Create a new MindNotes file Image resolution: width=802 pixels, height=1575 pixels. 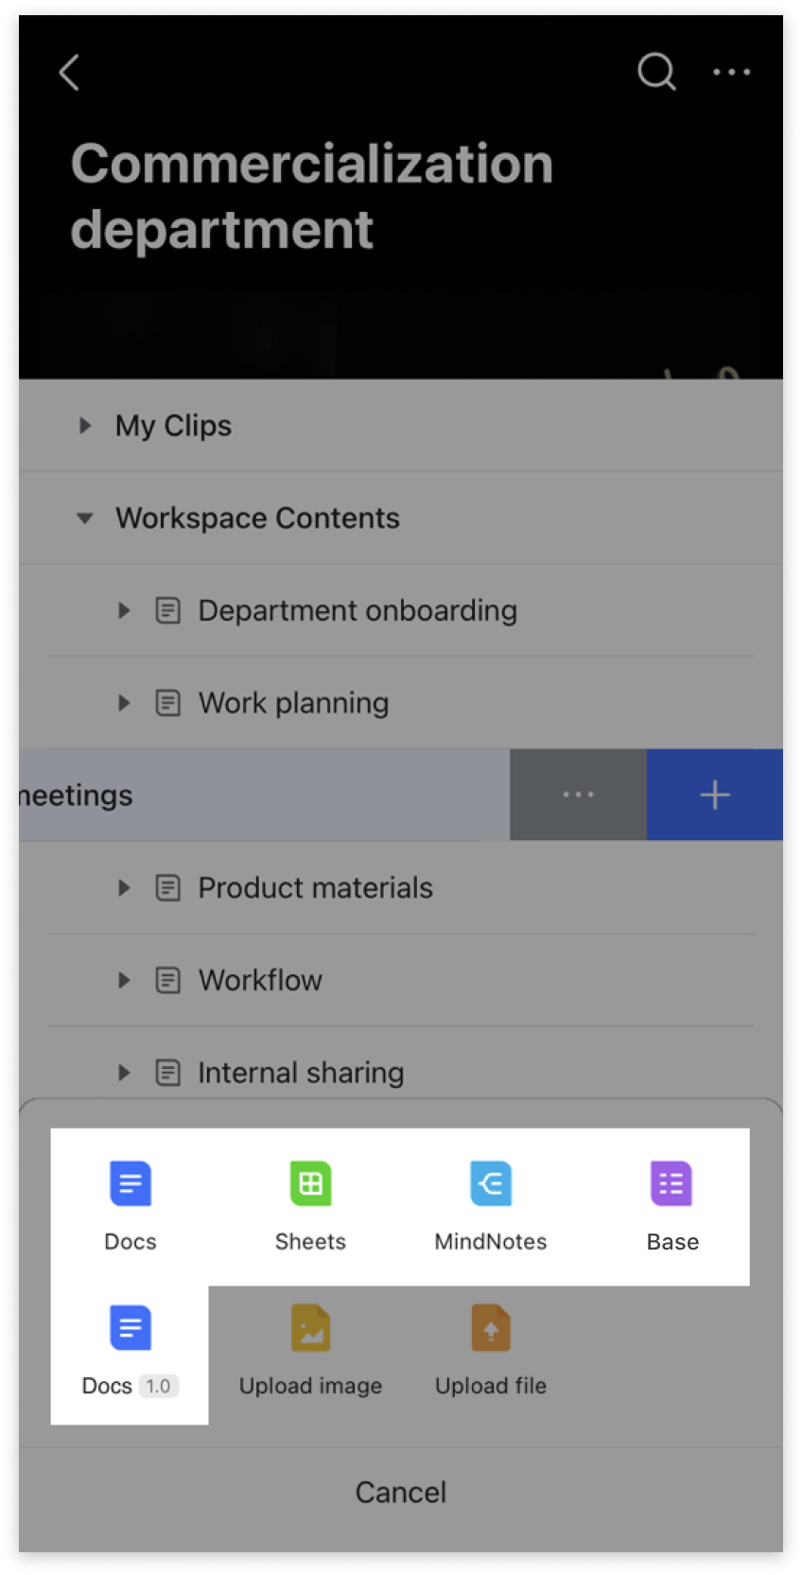[491, 1203]
